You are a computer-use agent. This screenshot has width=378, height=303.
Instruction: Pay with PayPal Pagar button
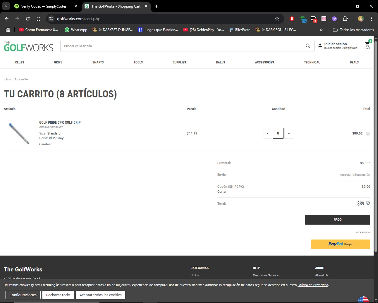[x=340, y=244]
